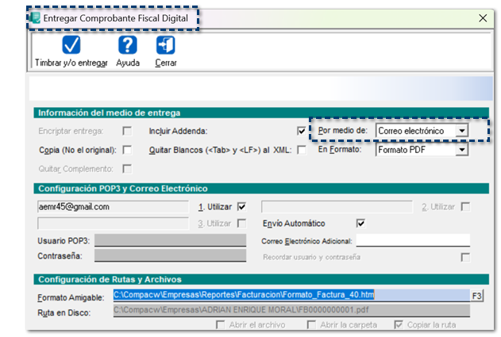Click the second email address field
This screenshot has height=337, width=501.
coord(337,206)
